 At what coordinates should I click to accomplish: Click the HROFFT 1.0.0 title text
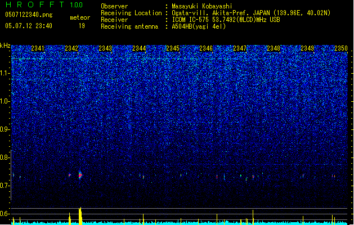[44, 4]
